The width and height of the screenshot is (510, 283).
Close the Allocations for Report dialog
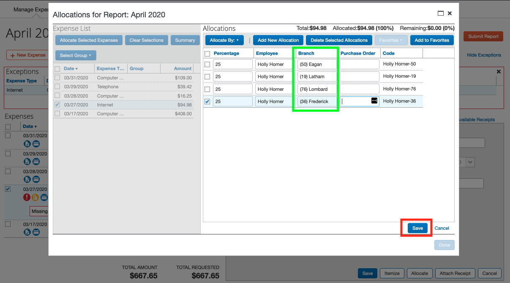[450, 14]
